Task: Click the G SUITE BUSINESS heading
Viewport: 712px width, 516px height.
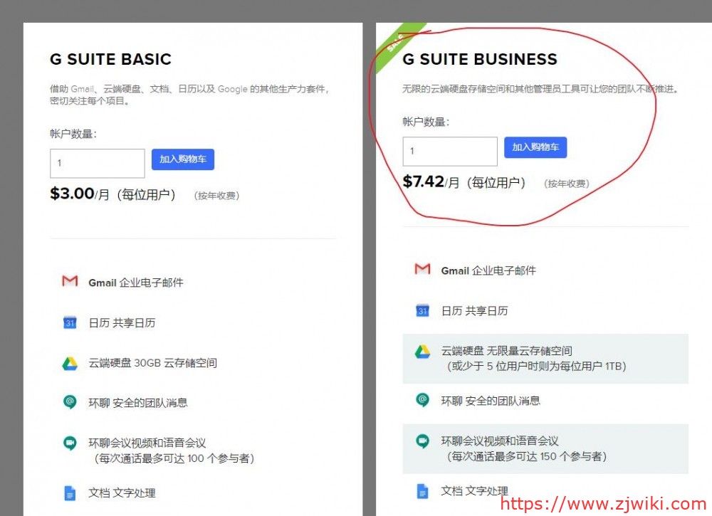Action: [480, 59]
